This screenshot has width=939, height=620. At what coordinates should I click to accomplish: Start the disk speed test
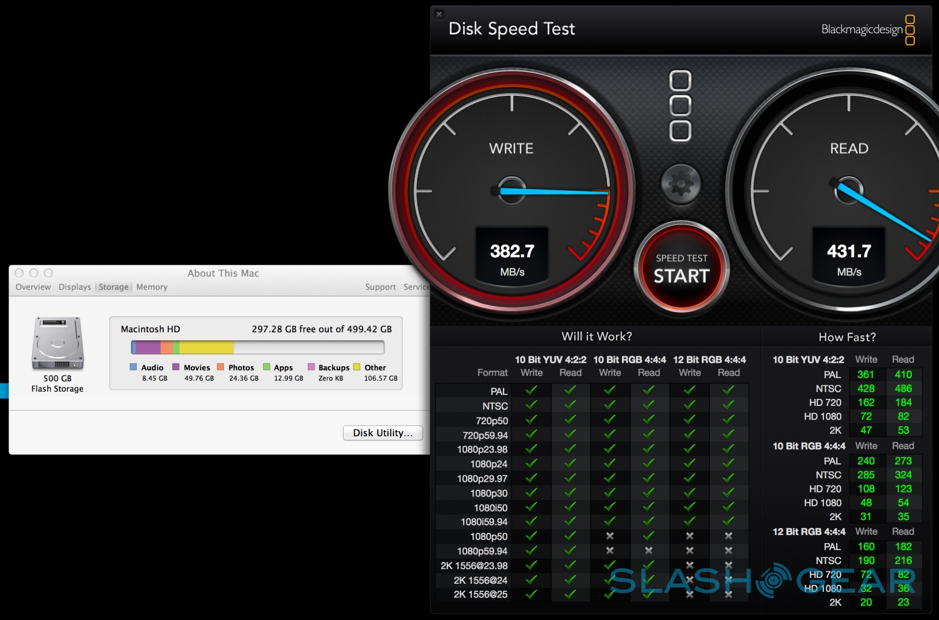(x=682, y=269)
